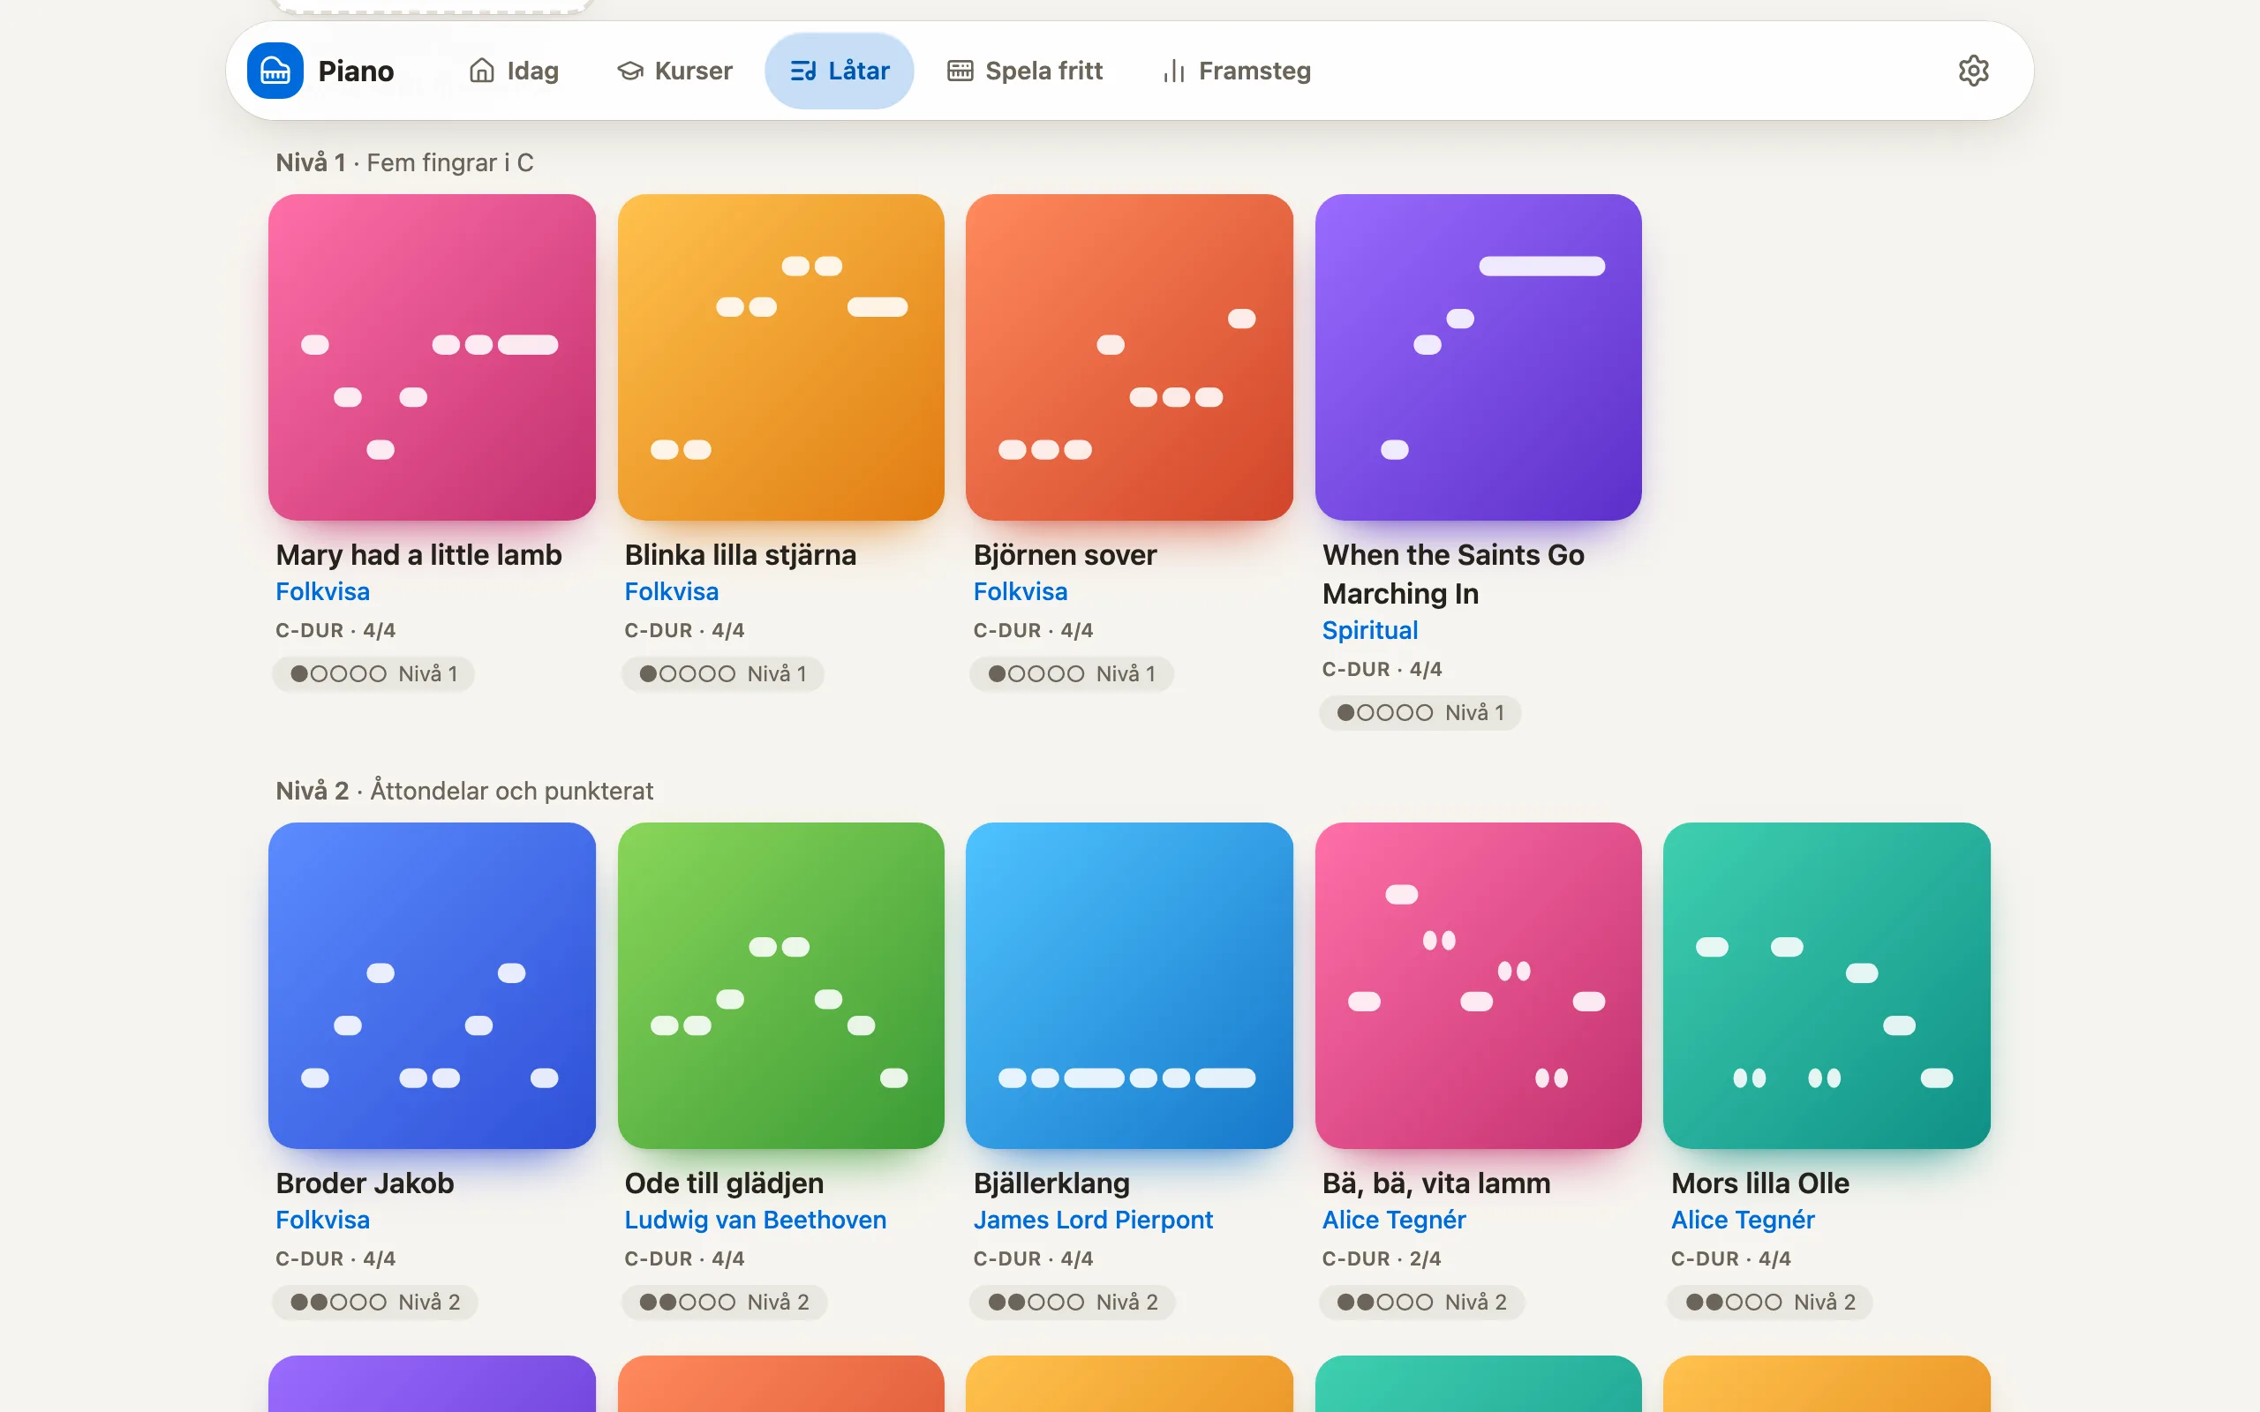Open the purple When the Saints tile
2260x1412 pixels.
tap(1479, 357)
